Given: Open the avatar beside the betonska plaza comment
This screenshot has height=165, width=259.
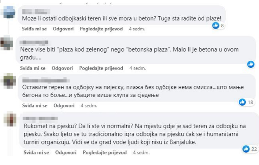Looking at the screenshot, I should (7, 43).
